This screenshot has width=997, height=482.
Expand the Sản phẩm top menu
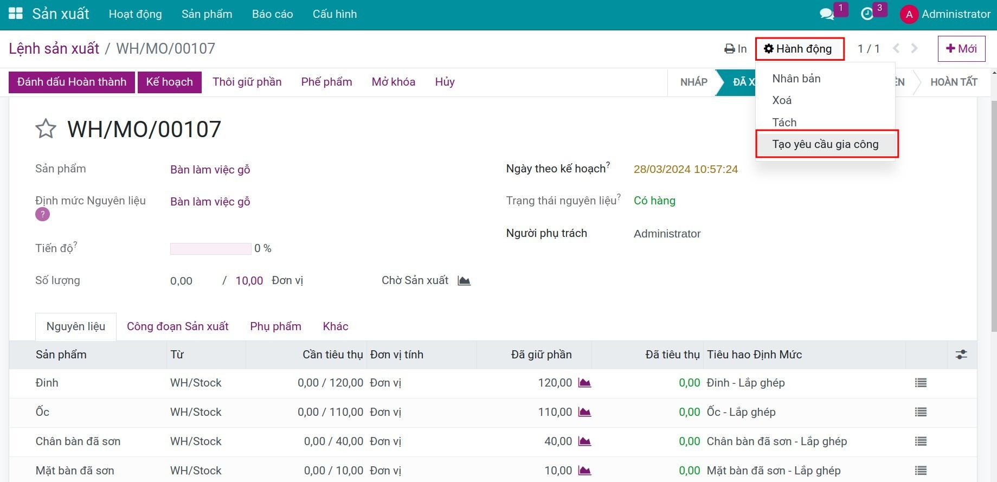point(207,14)
